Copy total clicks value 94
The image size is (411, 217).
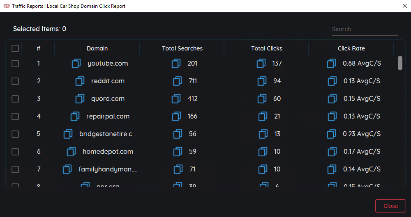pyautogui.click(x=262, y=81)
